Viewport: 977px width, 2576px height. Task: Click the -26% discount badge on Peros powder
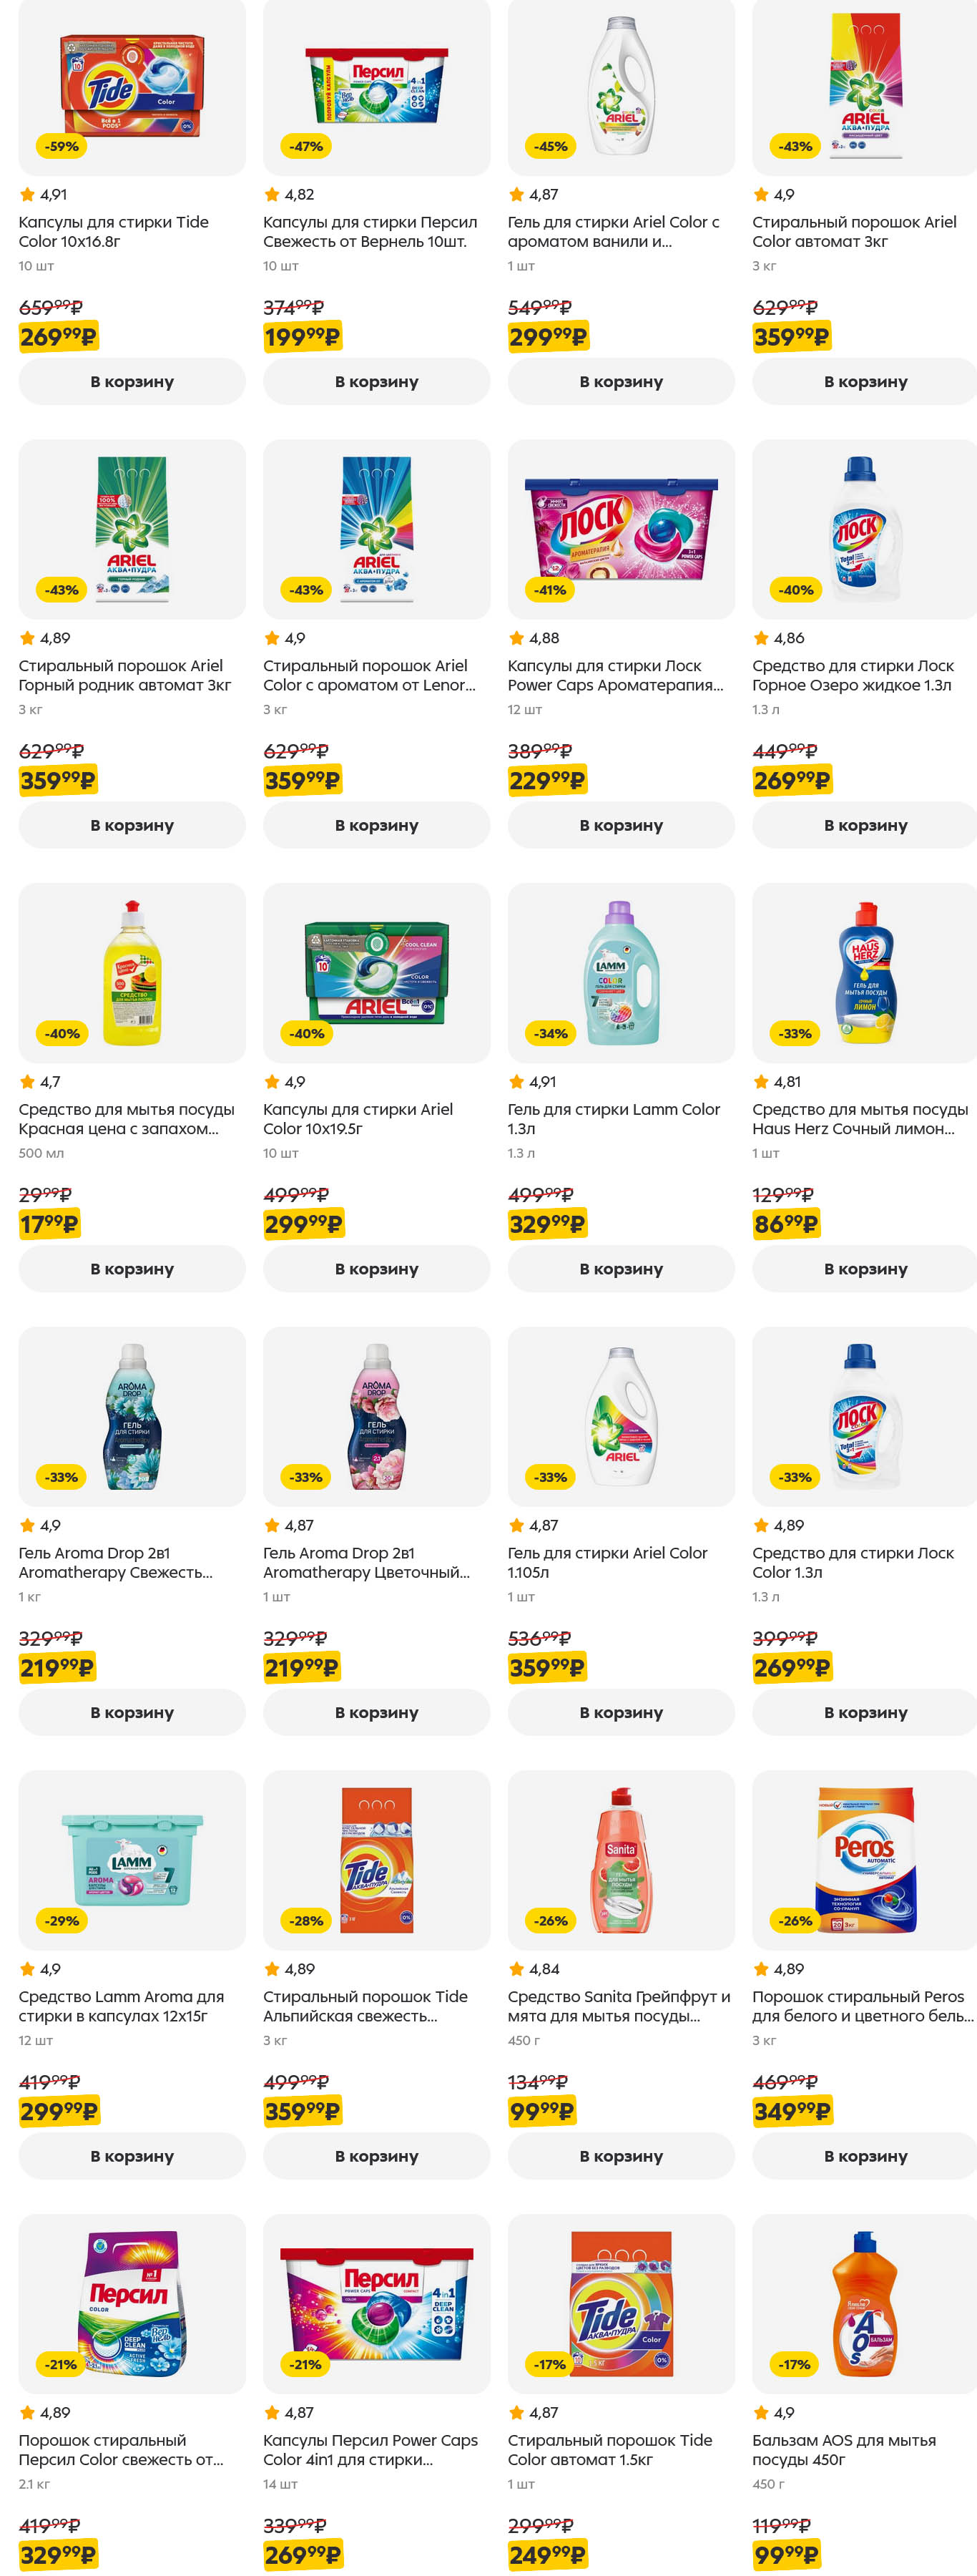[x=795, y=1920]
